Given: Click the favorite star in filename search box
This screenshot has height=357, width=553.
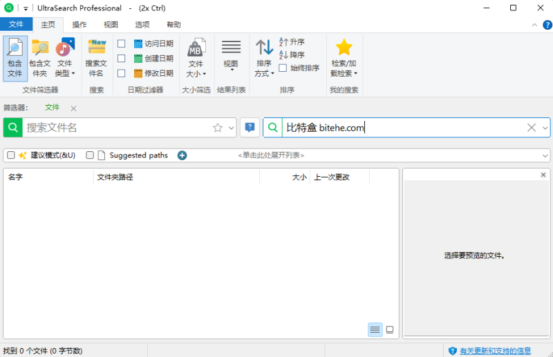Looking at the screenshot, I should pyautogui.click(x=218, y=128).
